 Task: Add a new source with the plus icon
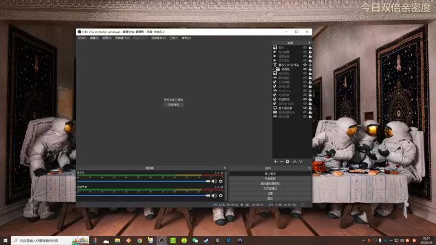(276, 161)
